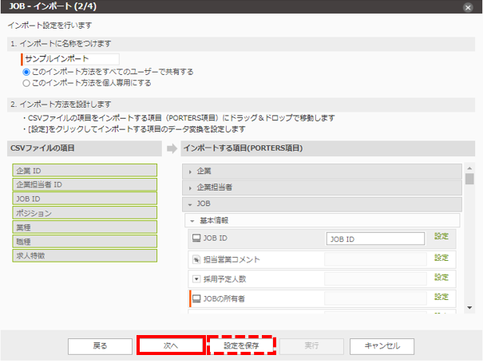Select the JOB ID CSV item

[85, 199]
